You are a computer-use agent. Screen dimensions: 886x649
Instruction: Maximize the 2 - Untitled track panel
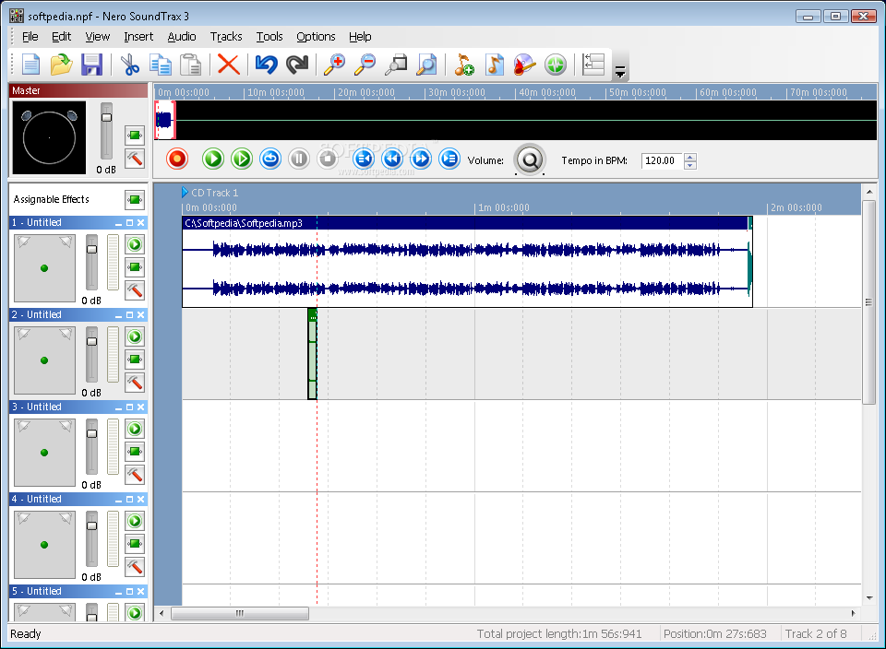(129, 315)
